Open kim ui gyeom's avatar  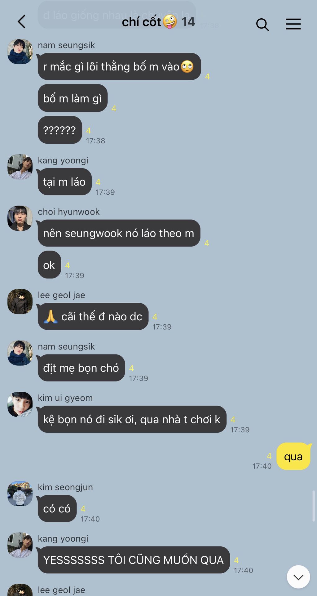(x=20, y=404)
